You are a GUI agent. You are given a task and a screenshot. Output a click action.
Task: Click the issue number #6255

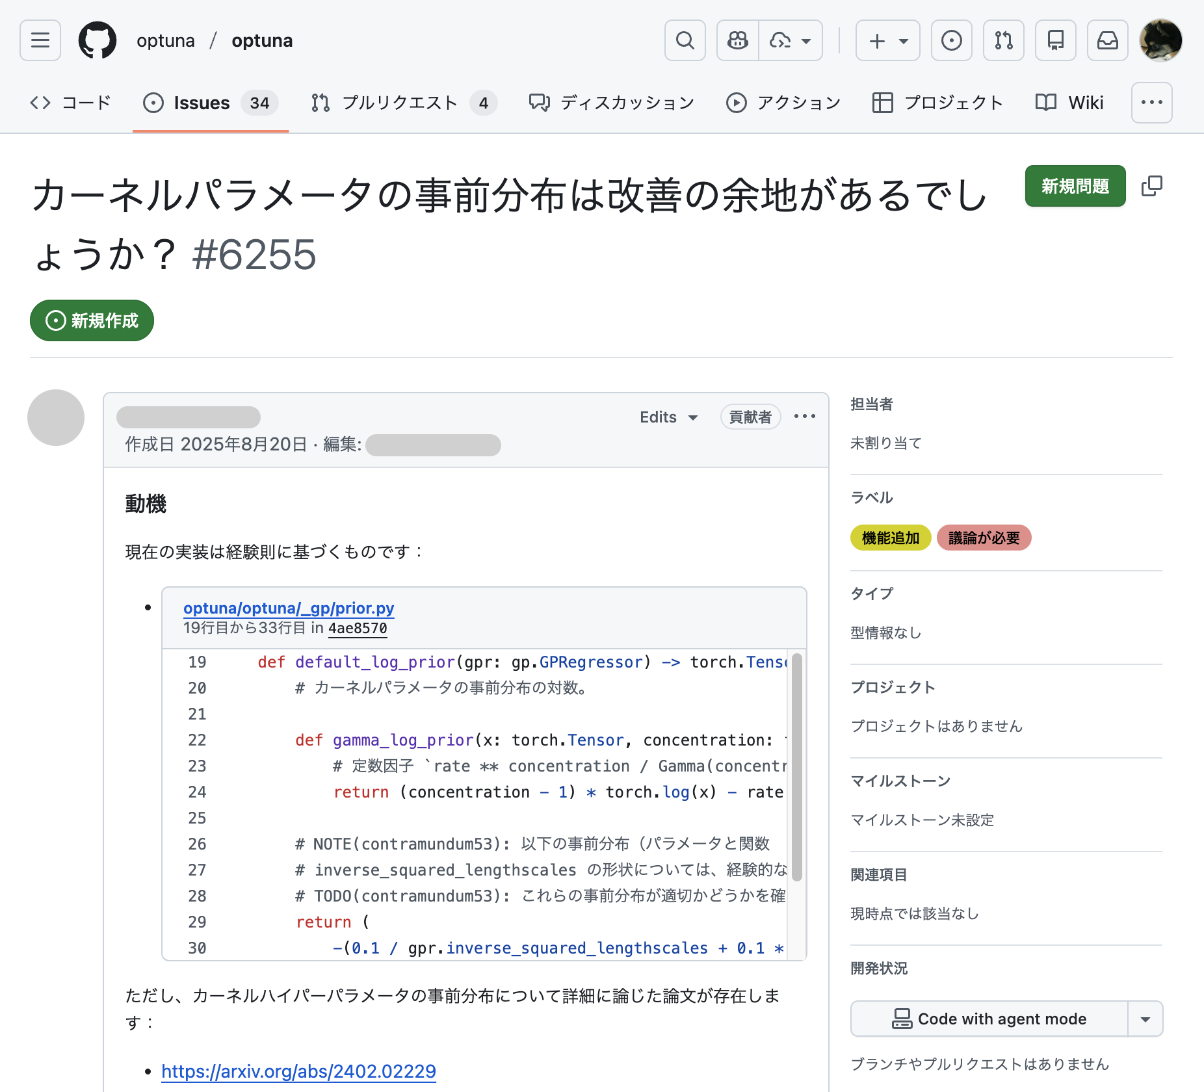(x=254, y=254)
